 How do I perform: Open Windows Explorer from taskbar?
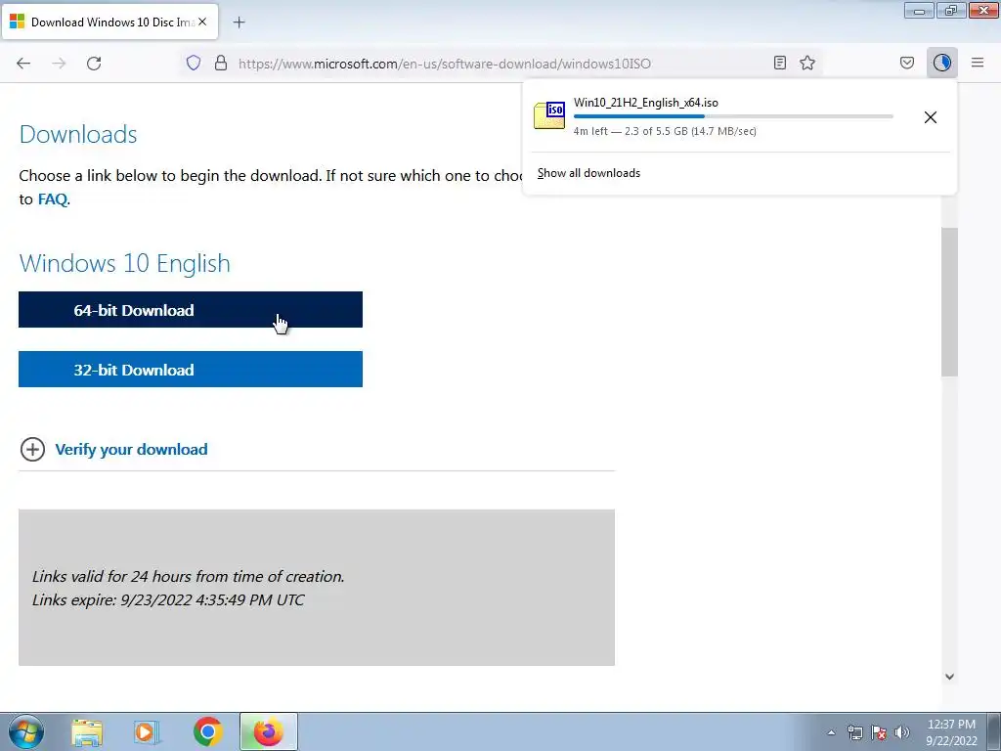[87, 732]
